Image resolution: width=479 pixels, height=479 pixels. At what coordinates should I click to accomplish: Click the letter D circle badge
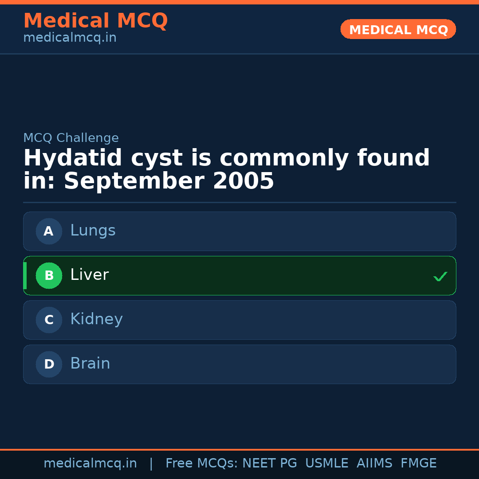(49, 364)
